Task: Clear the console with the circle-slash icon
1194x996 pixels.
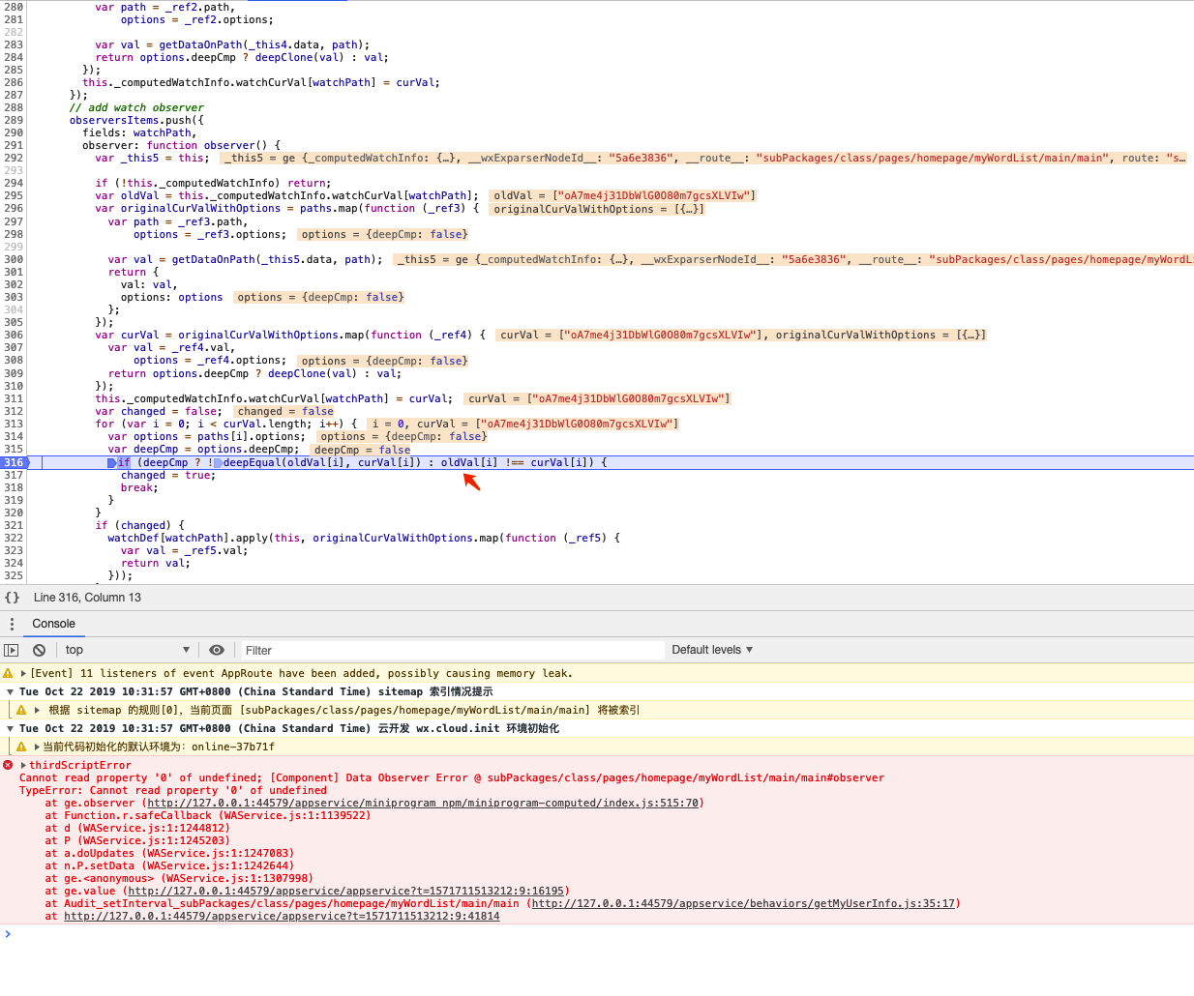Action: (x=39, y=649)
